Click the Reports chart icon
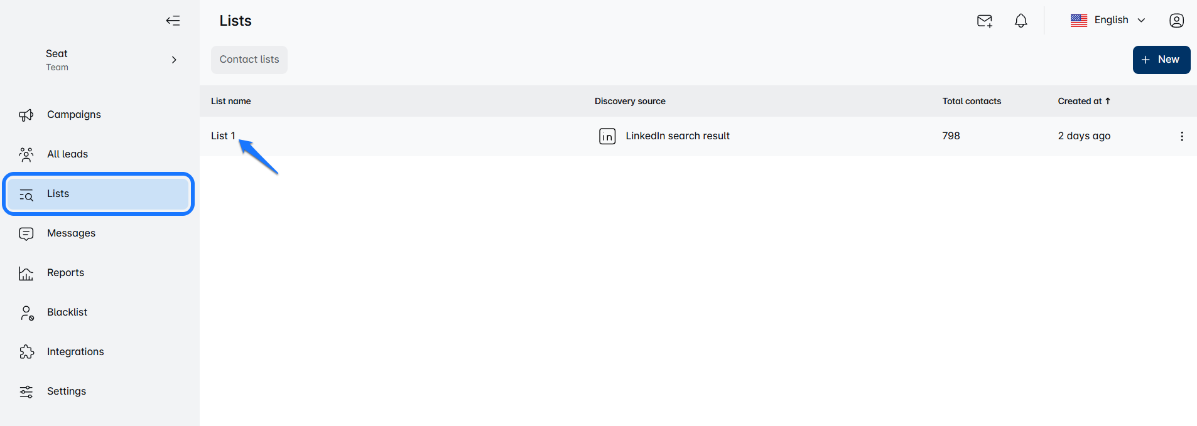The height and width of the screenshot is (426, 1197). [x=26, y=274]
